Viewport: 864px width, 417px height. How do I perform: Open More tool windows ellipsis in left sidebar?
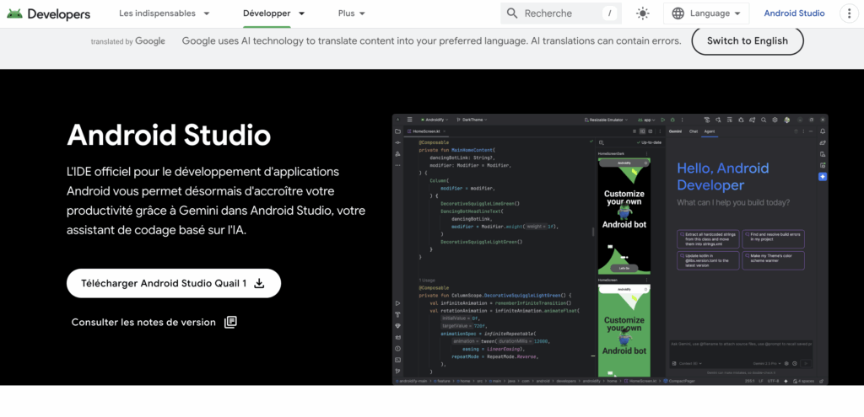(x=397, y=165)
